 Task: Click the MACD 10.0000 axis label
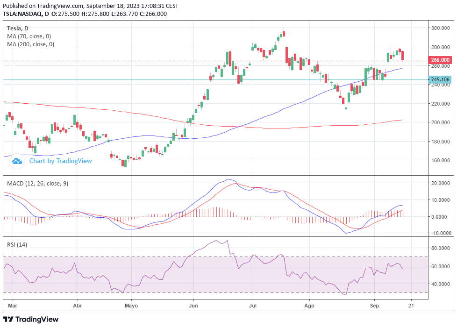440,200
